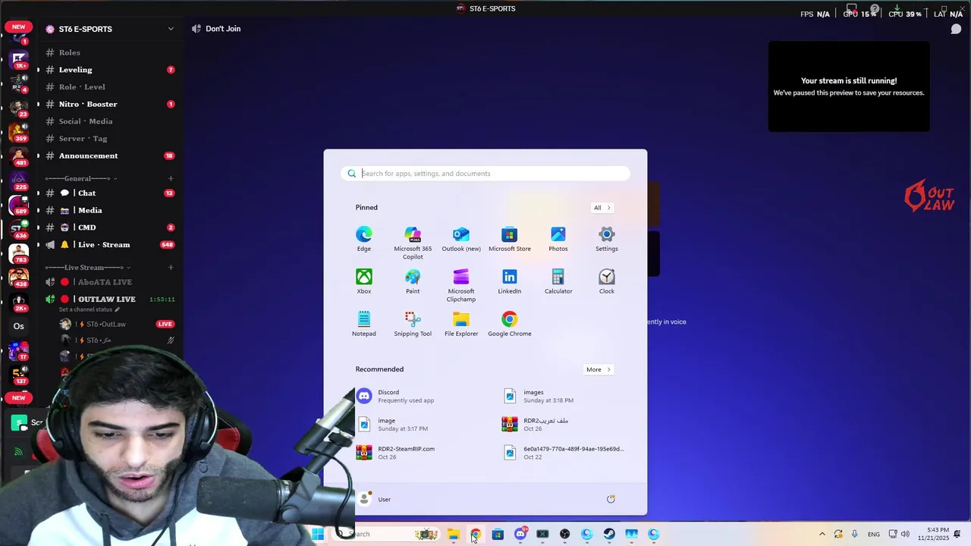Image resolution: width=971 pixels, height=546 pixels.
Task: Show All pinned apps
Action: (602, 208)
